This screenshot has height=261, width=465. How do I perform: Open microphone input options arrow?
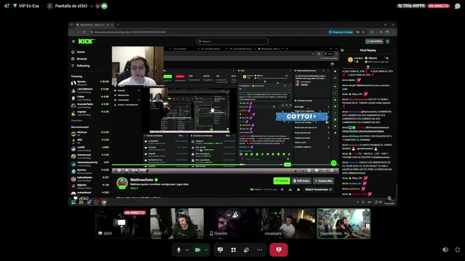(187, 250)
